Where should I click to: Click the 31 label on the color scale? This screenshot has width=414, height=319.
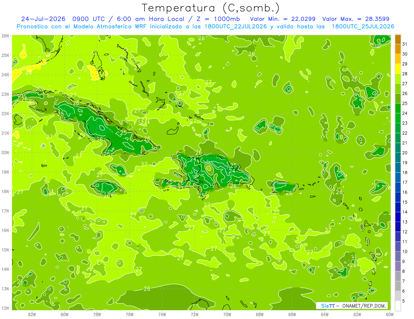tap(405, 44)
